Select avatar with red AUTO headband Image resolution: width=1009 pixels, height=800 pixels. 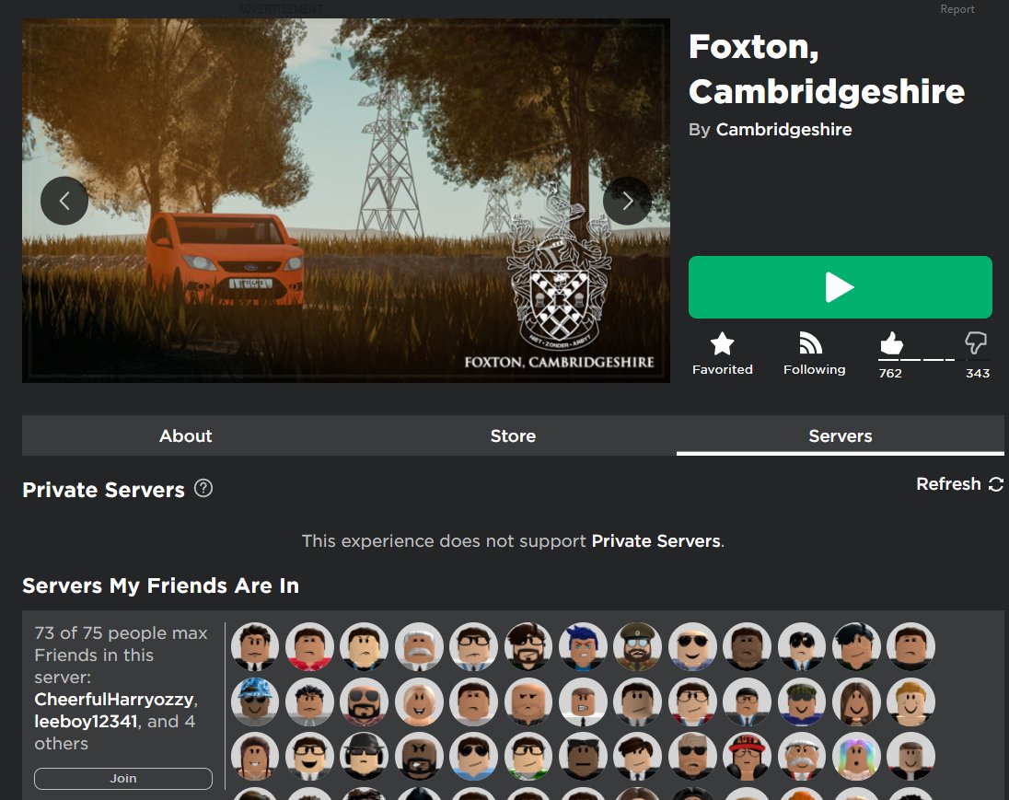click(748, 756)
